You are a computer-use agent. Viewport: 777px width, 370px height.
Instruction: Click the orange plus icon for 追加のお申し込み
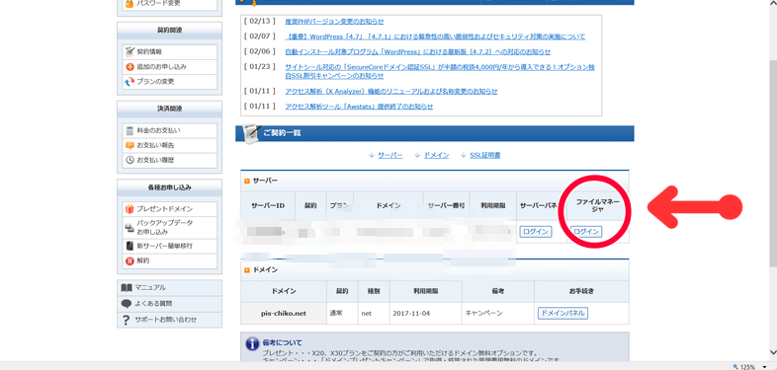tap(129, 67)
